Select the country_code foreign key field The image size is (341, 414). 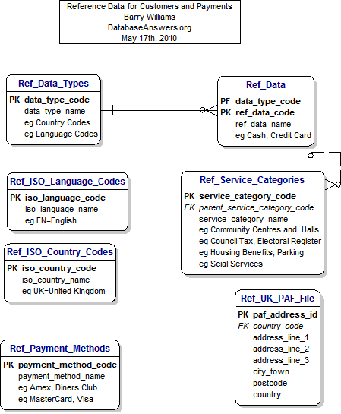click(x=278, y=326)
